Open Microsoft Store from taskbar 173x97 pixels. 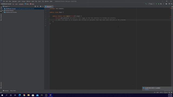pos(33,95)
